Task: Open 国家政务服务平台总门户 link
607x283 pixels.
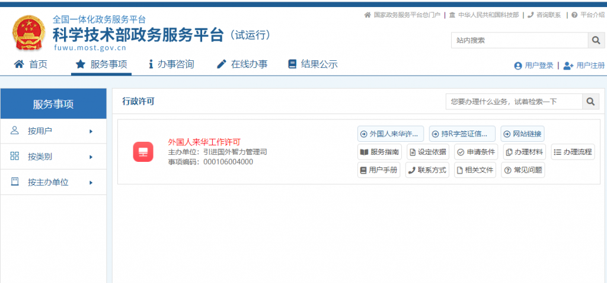Action: pyautogui.click(x=402, y=15)
